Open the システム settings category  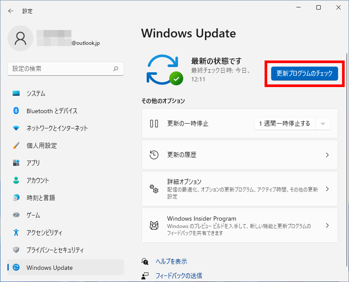pos(65,93)
